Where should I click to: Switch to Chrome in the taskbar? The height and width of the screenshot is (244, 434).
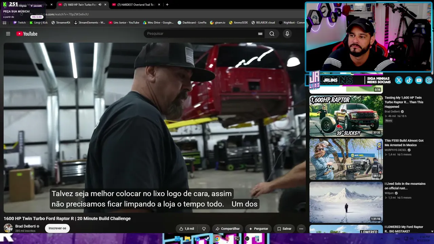coord(217,239)
